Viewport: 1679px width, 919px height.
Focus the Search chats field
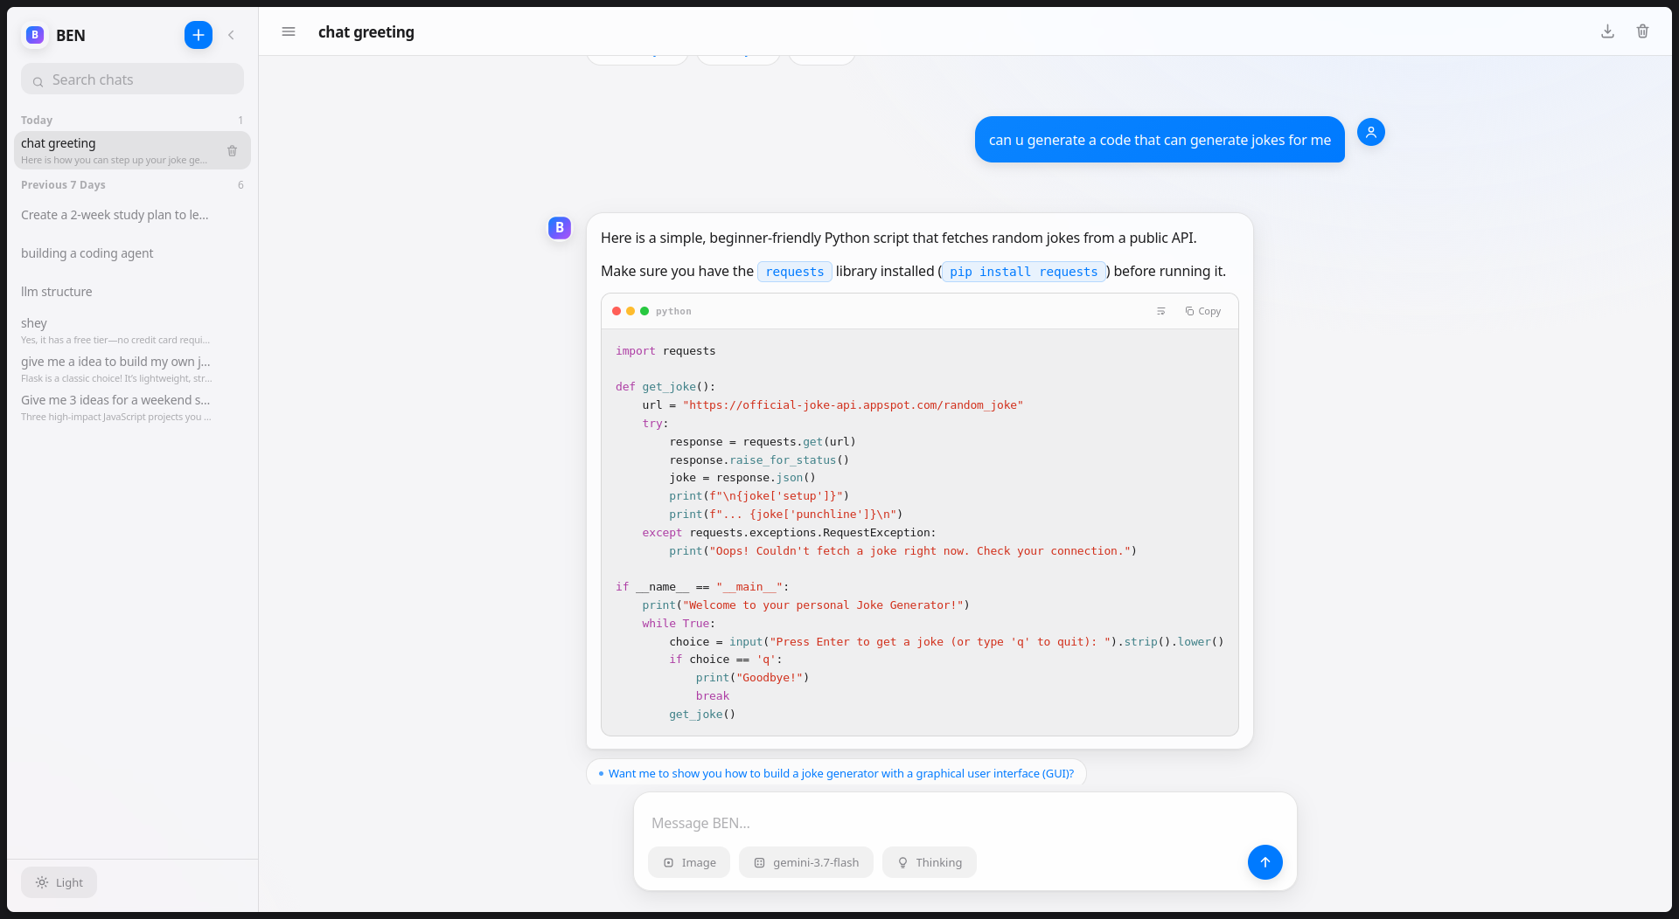[x=132, y=79]
